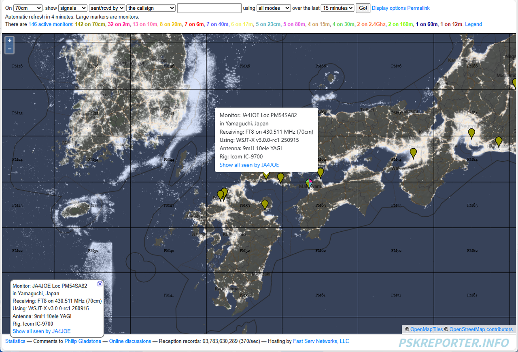Visit the Fast Serv Networks, LLC link
Image resolution: width=518 pixels, height=352 pixels.
[321, 341]
